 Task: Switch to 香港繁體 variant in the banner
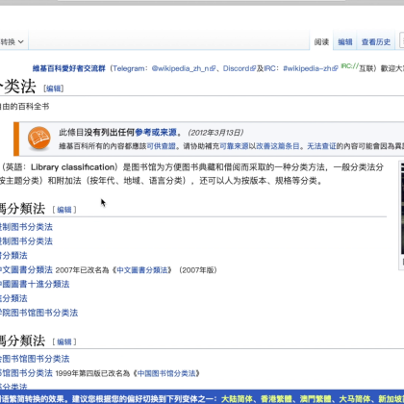click(276, 399)
